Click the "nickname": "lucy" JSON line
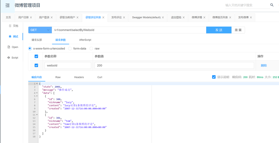Viewport: 279px width, 143px height. coord(60,102)
